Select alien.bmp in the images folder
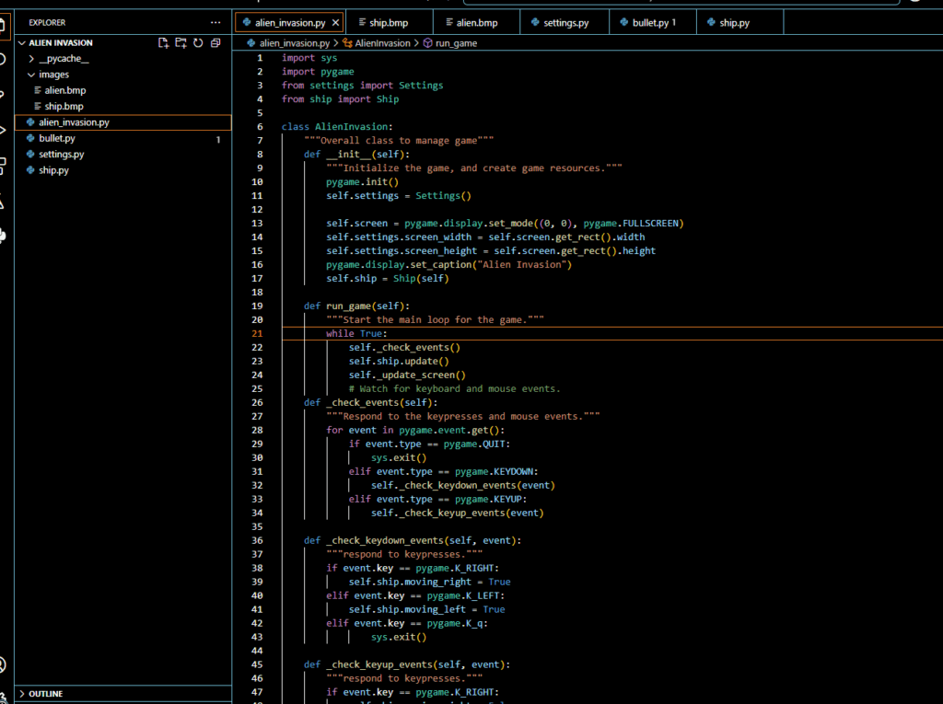Image resolution: width=943 pixels, height=704 pixels. (64, 90)
